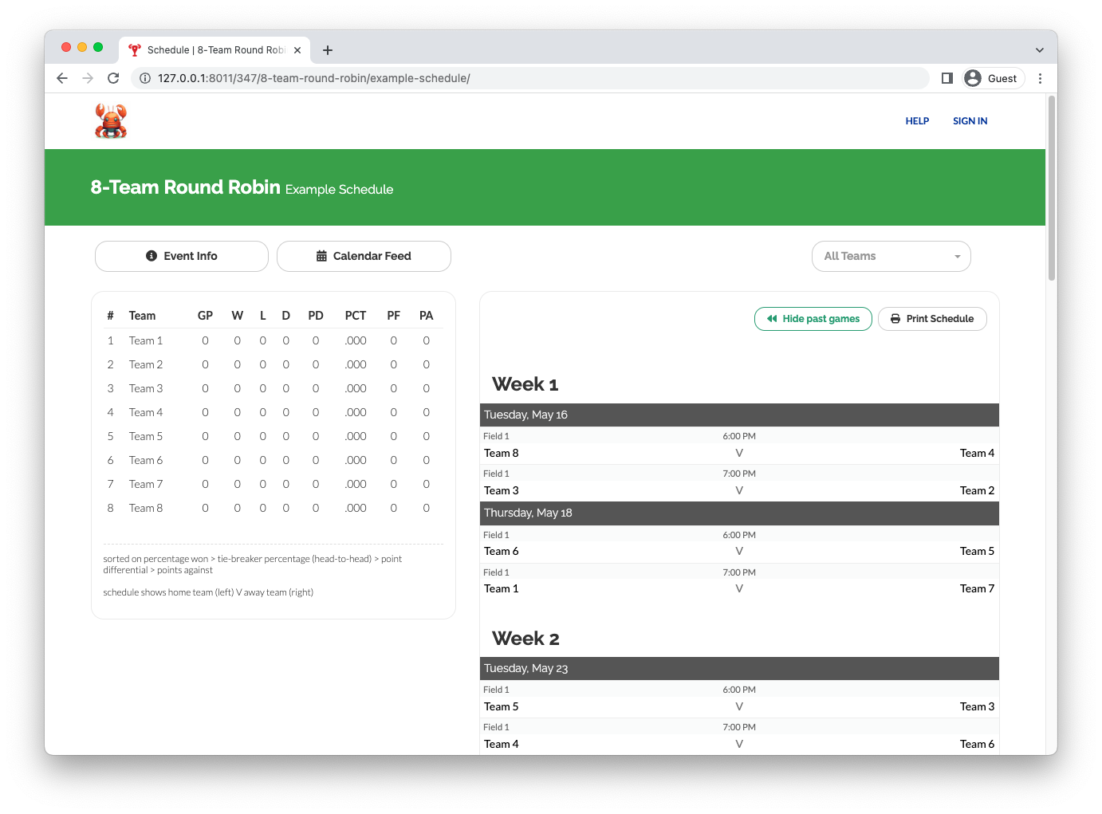Screen dimensions: 1102x814
Task: Open the All Teams dropdown
Action: click(x=891, y=256)
